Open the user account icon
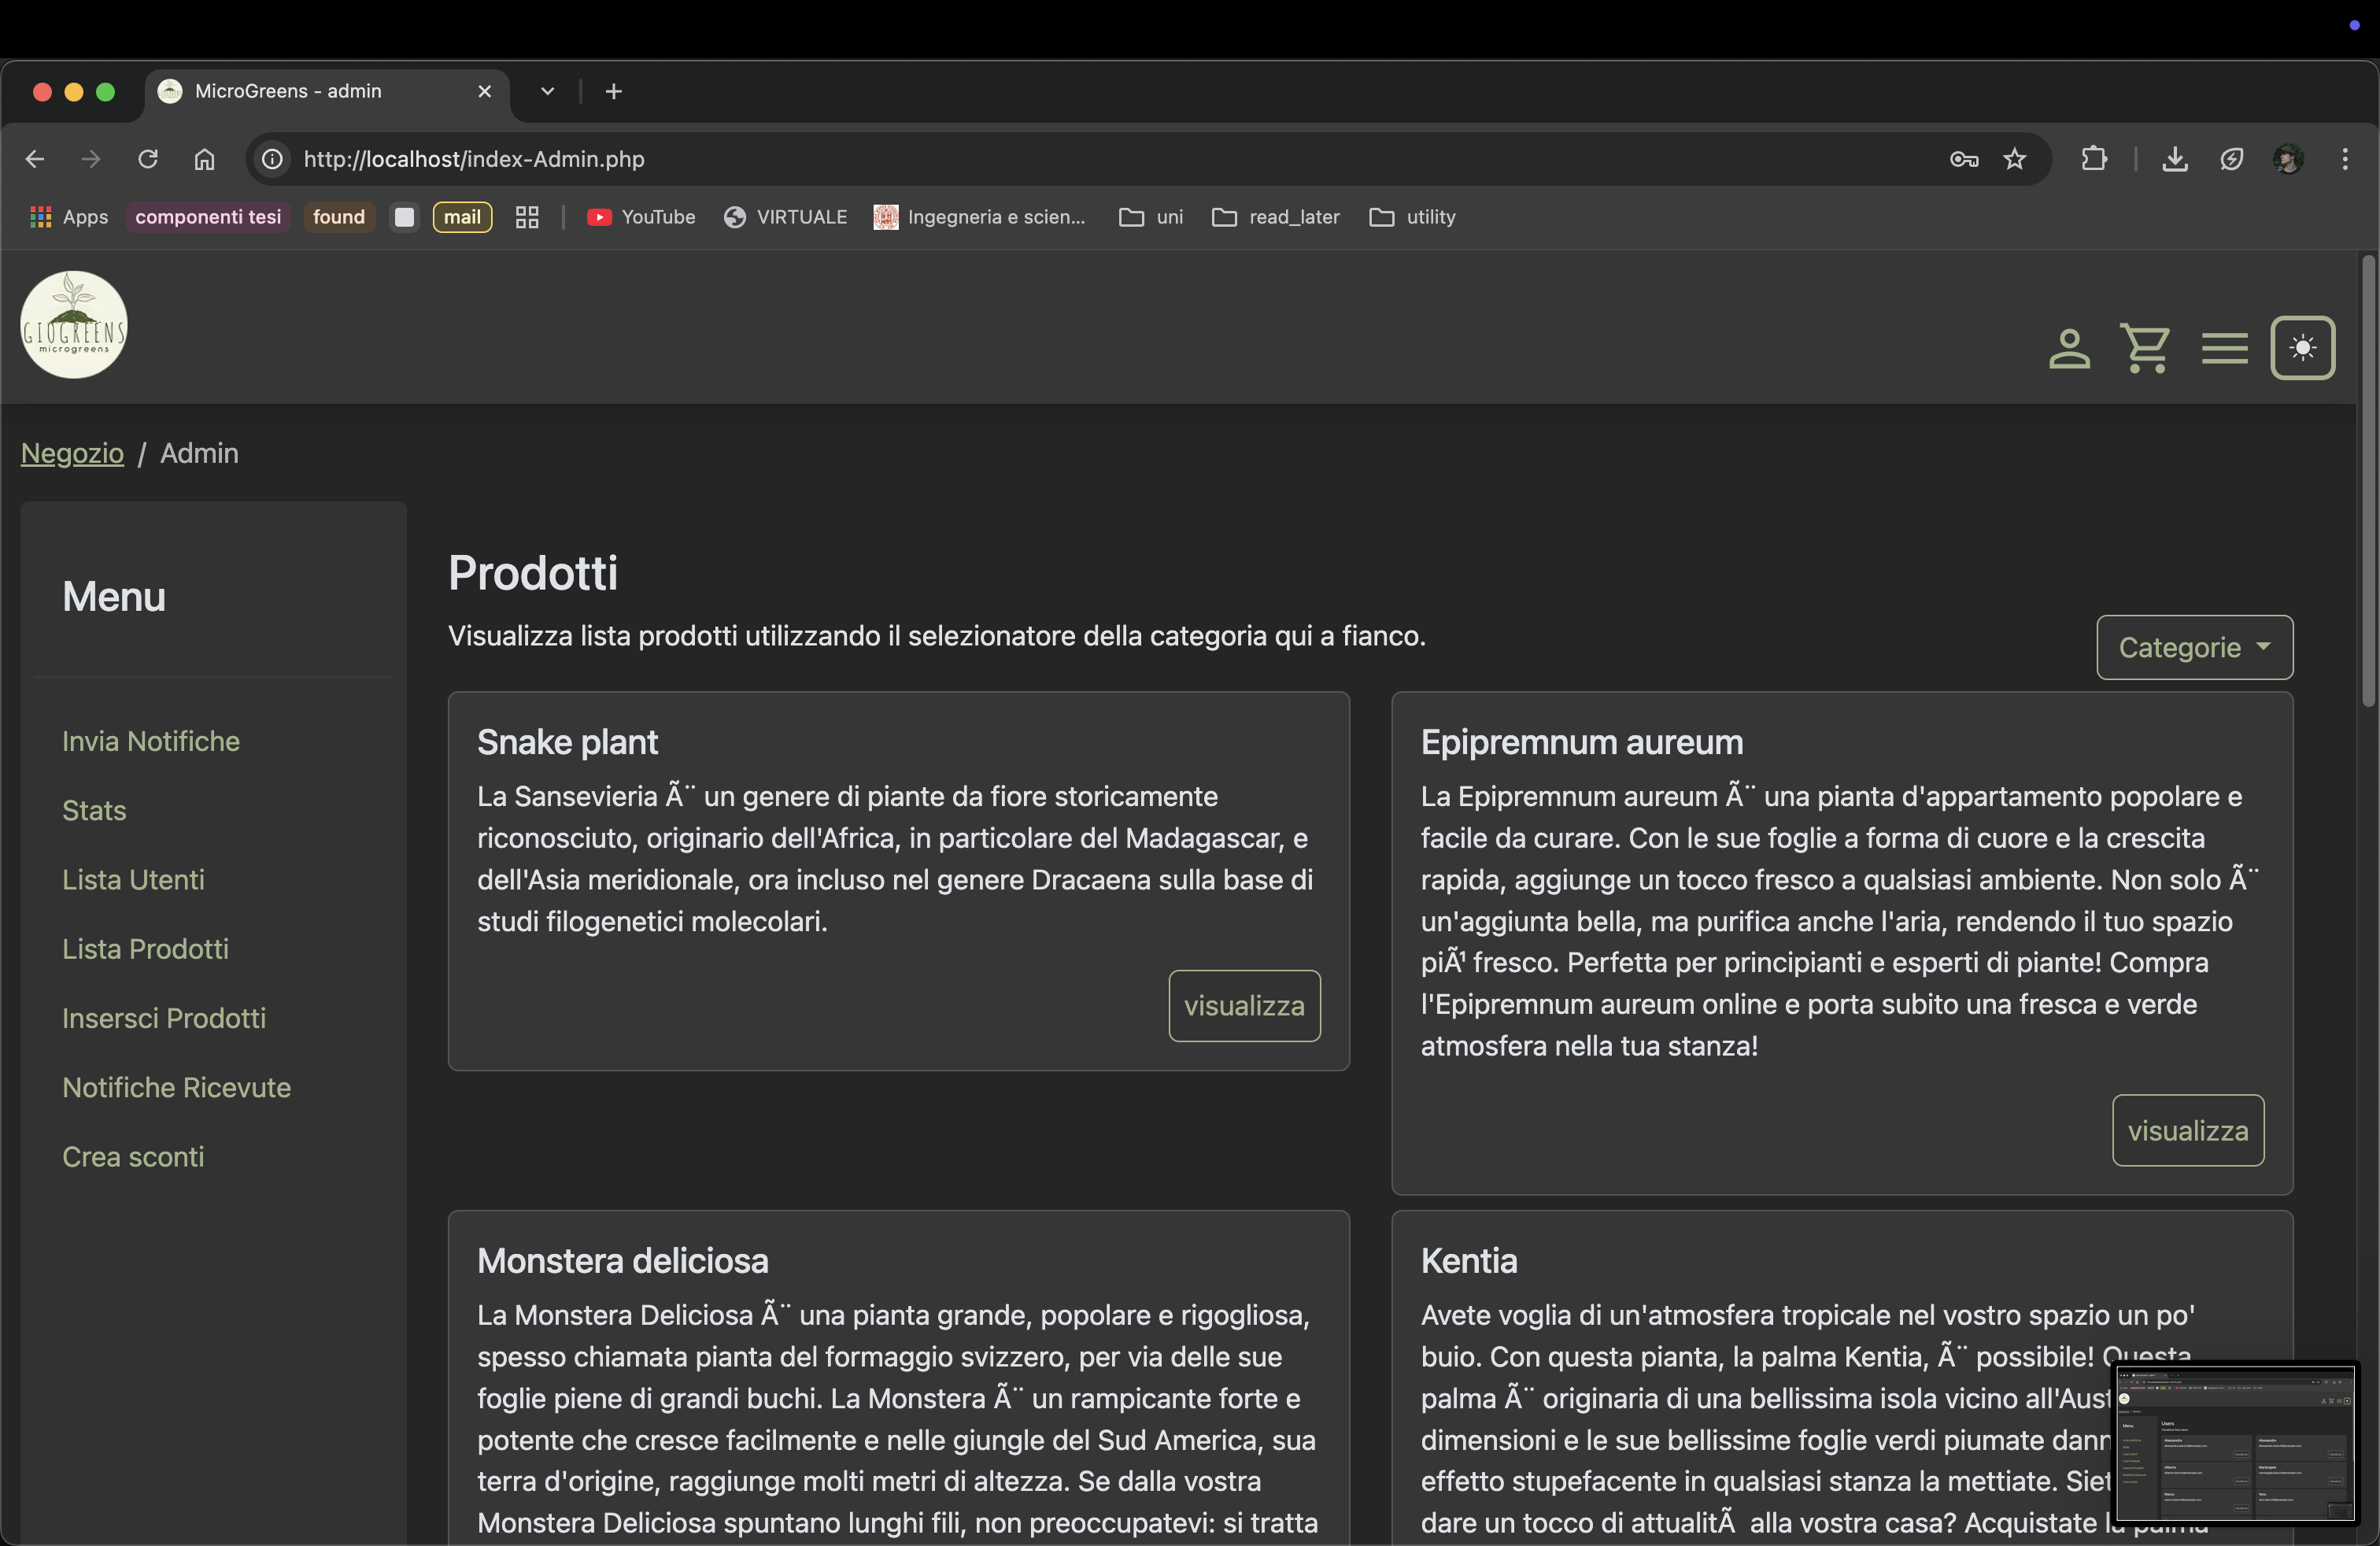 (2069, 349)
